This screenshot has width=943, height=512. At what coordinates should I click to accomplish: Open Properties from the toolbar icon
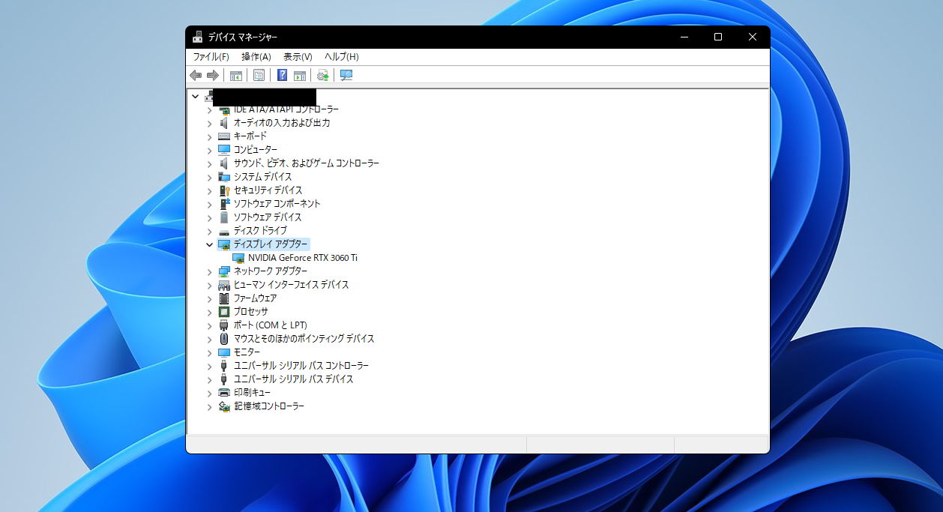(259, 75)
